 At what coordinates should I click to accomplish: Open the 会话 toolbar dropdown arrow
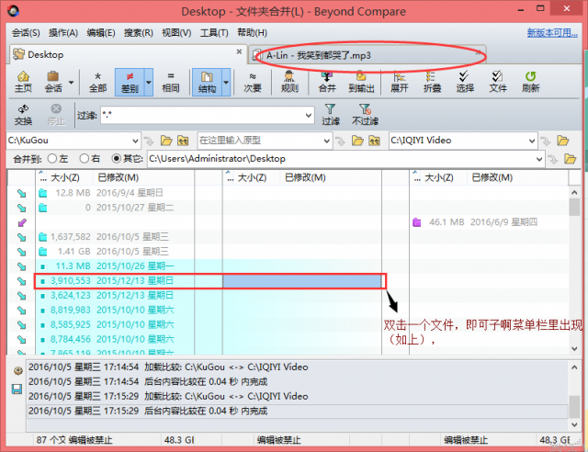coord(71,82)
